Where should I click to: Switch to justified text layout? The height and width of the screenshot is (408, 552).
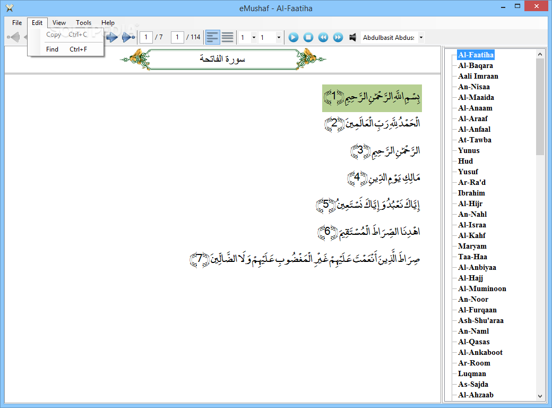coord(227,37)
